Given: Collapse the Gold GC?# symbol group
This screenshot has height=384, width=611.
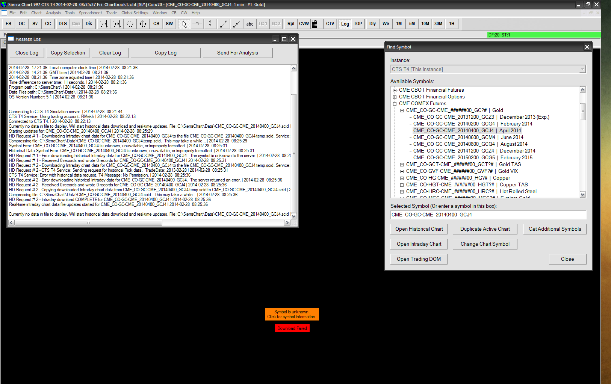Looking at the screenshot, I should point(402,110).
